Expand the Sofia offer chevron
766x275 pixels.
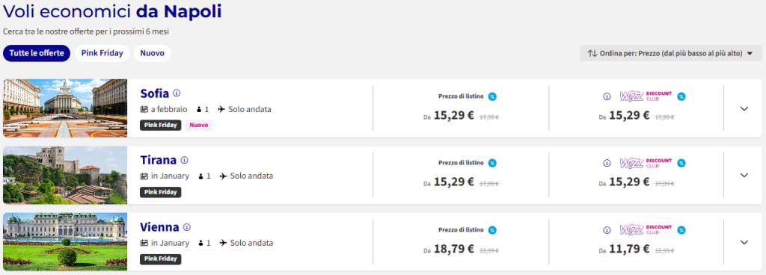coord(744,108)
